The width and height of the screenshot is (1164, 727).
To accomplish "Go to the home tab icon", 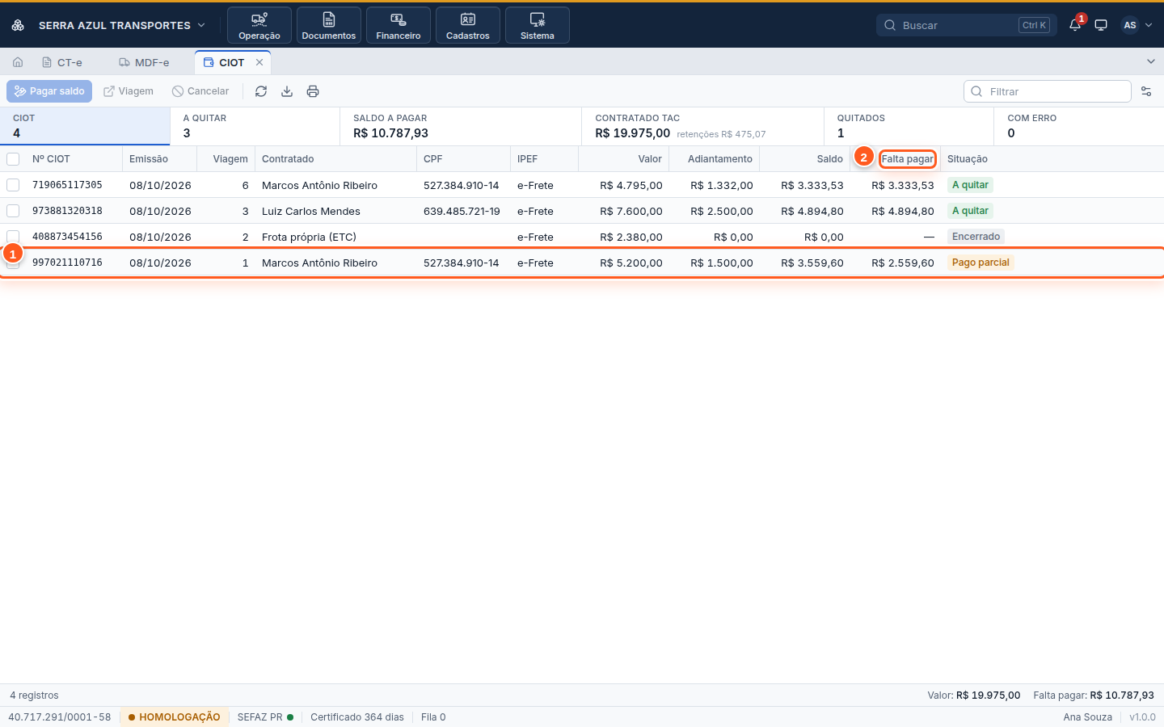I will [18, 62].
